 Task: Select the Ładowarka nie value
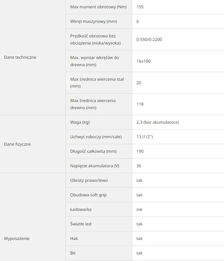139,209
